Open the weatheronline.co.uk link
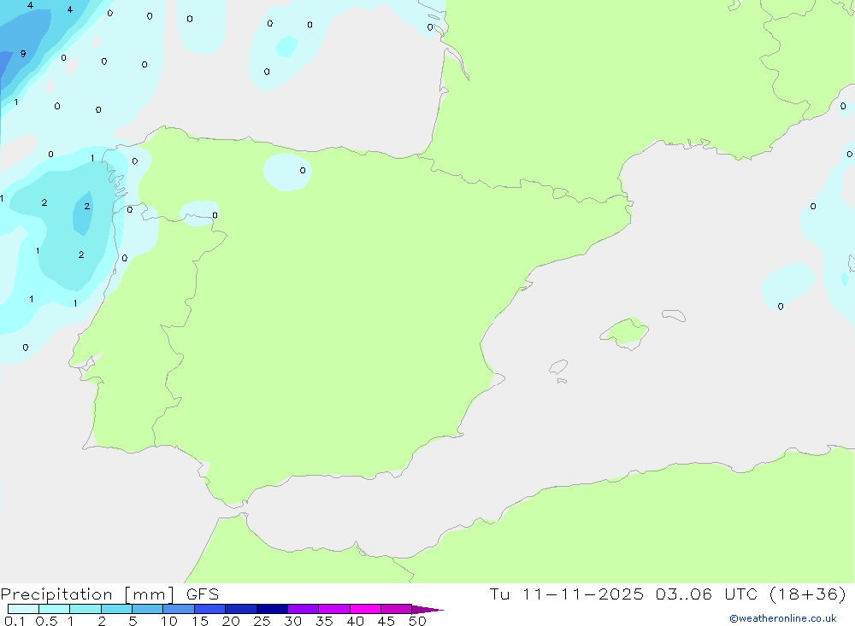The width and height of the screenshot is (855, 626). click(783, 618)
